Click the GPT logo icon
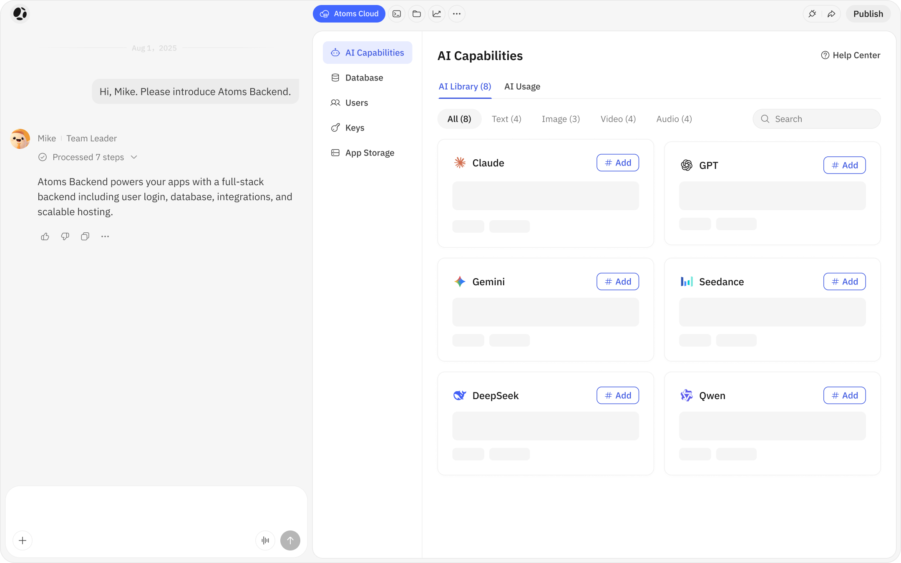The image size is (901, 563). click(x=687, y=165)
